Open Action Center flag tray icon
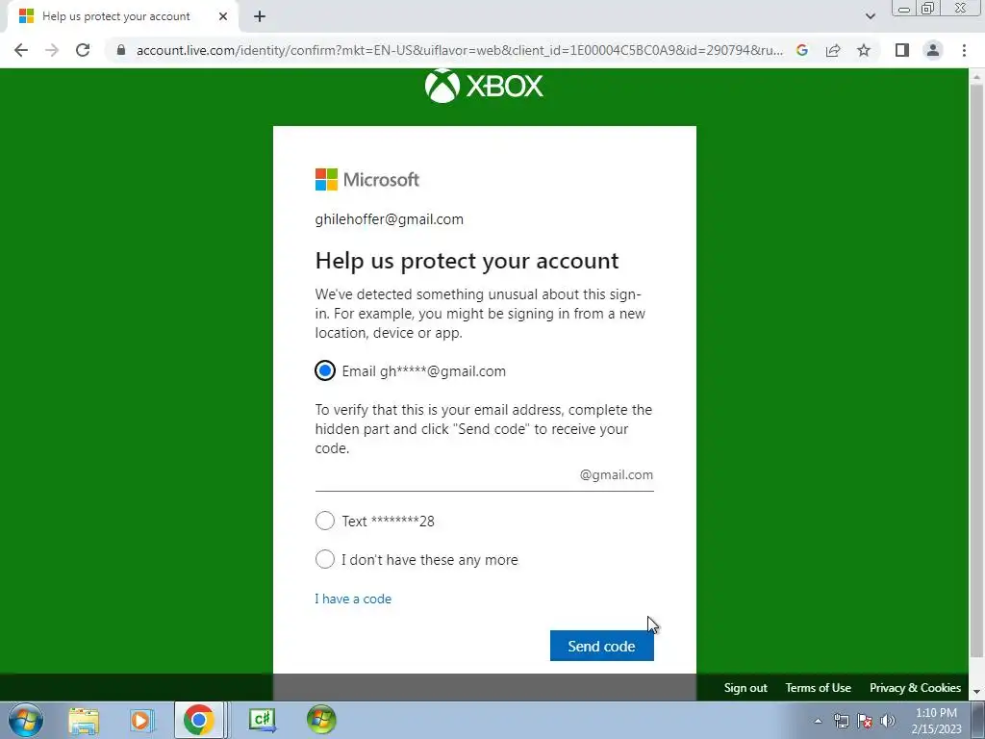The width and height of the screenshot is (985, 739). point(865,721)
